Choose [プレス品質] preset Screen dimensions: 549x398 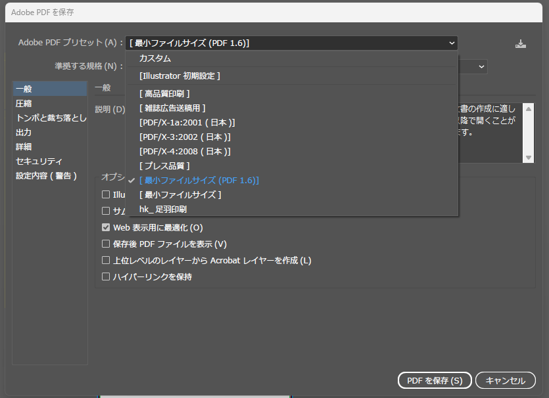(x=164, y=166)
